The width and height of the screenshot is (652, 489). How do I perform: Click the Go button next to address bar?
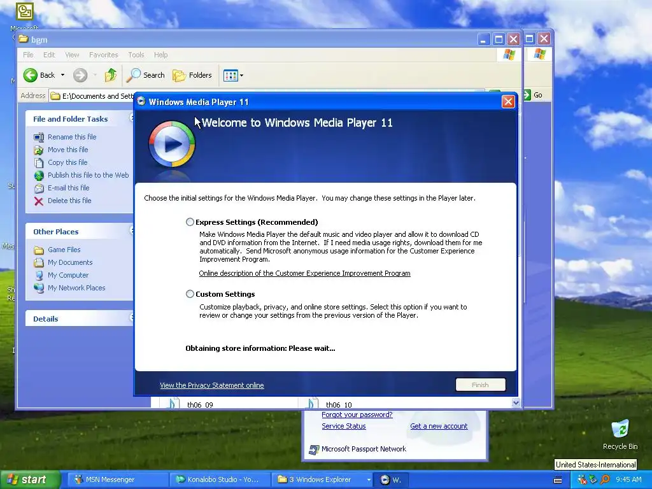tap(534, 95)
